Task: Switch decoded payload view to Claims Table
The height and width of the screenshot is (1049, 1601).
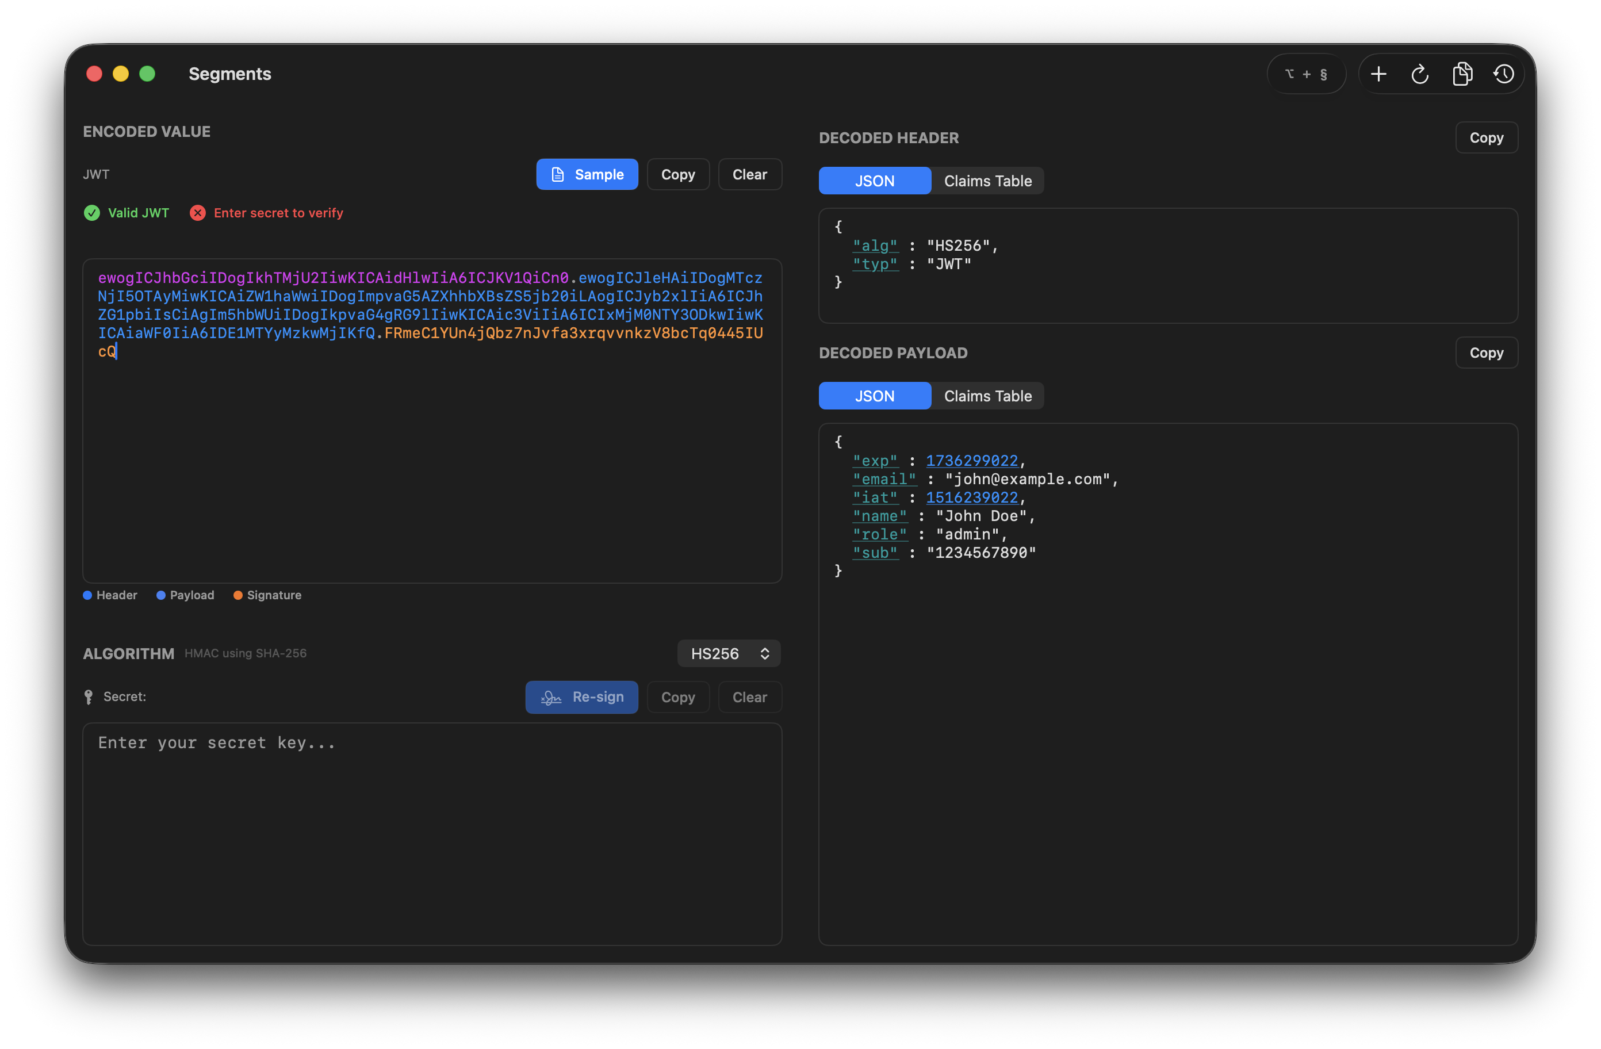Action: point(987,396)
